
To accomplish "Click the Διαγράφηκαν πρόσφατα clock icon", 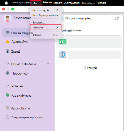I will tap(8, 117).
